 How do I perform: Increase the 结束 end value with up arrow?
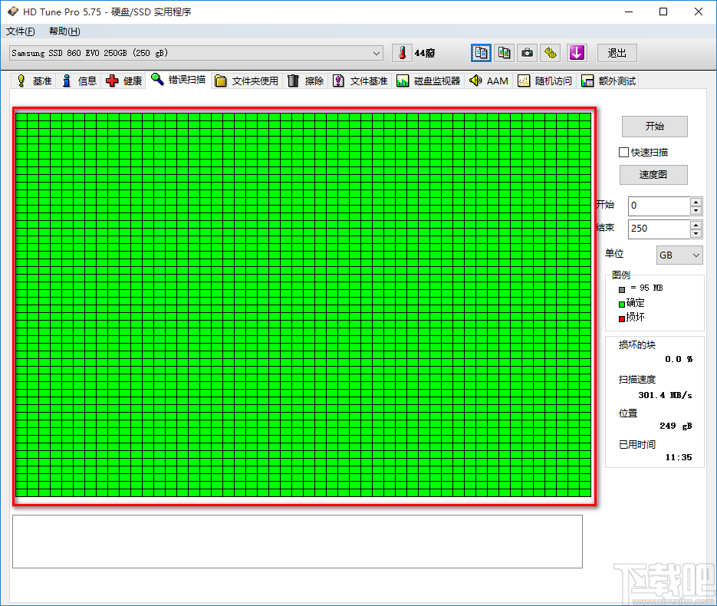tap(696, 225)
